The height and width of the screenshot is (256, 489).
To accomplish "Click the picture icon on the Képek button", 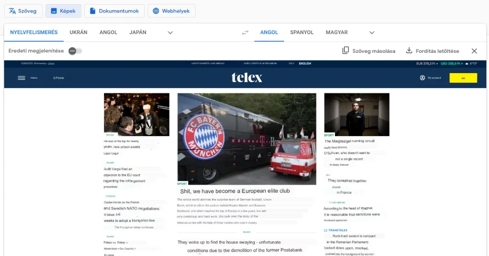I will (54, 11).
